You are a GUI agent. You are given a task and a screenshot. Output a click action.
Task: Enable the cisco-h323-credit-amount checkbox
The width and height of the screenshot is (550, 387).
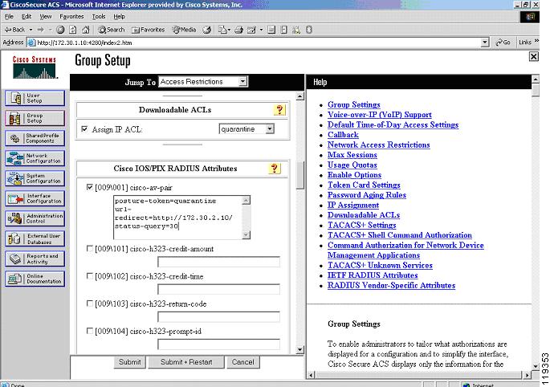click(x=90, y=248)
